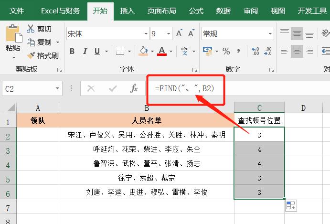Align text left
Image resolution: width=330 pixels, height=224 pixels.
[x=285, y=51]
